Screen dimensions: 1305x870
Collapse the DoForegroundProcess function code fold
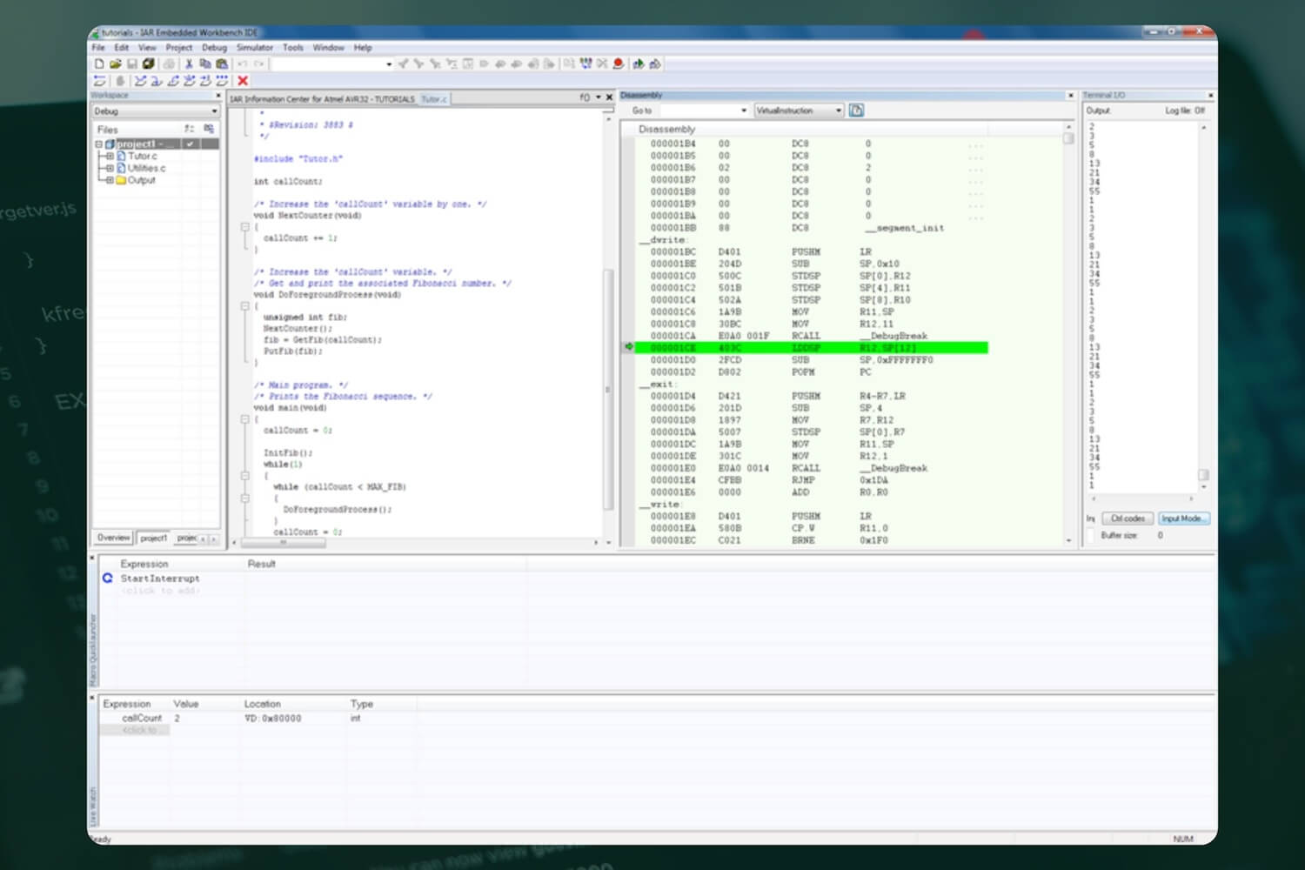(245, 306)
